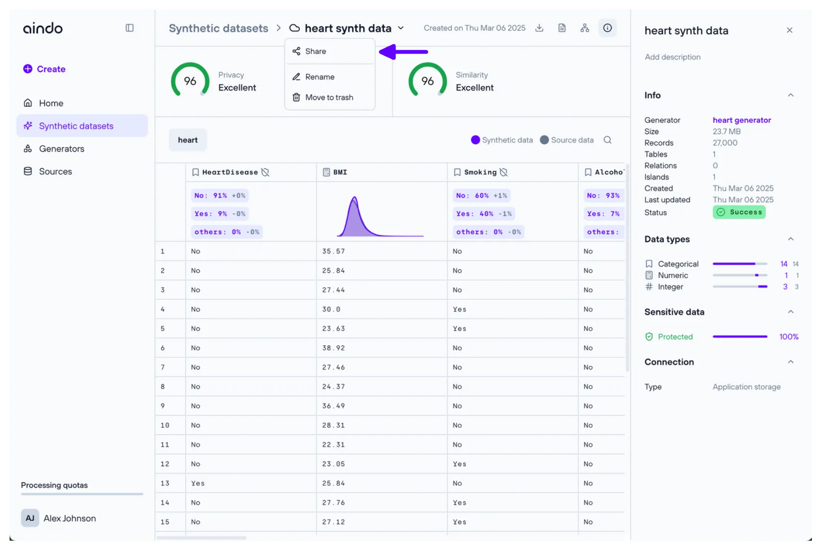Click the hidden-eye icon next to HeartDisease
Screen dimensions: 821x550
[265, 172]
